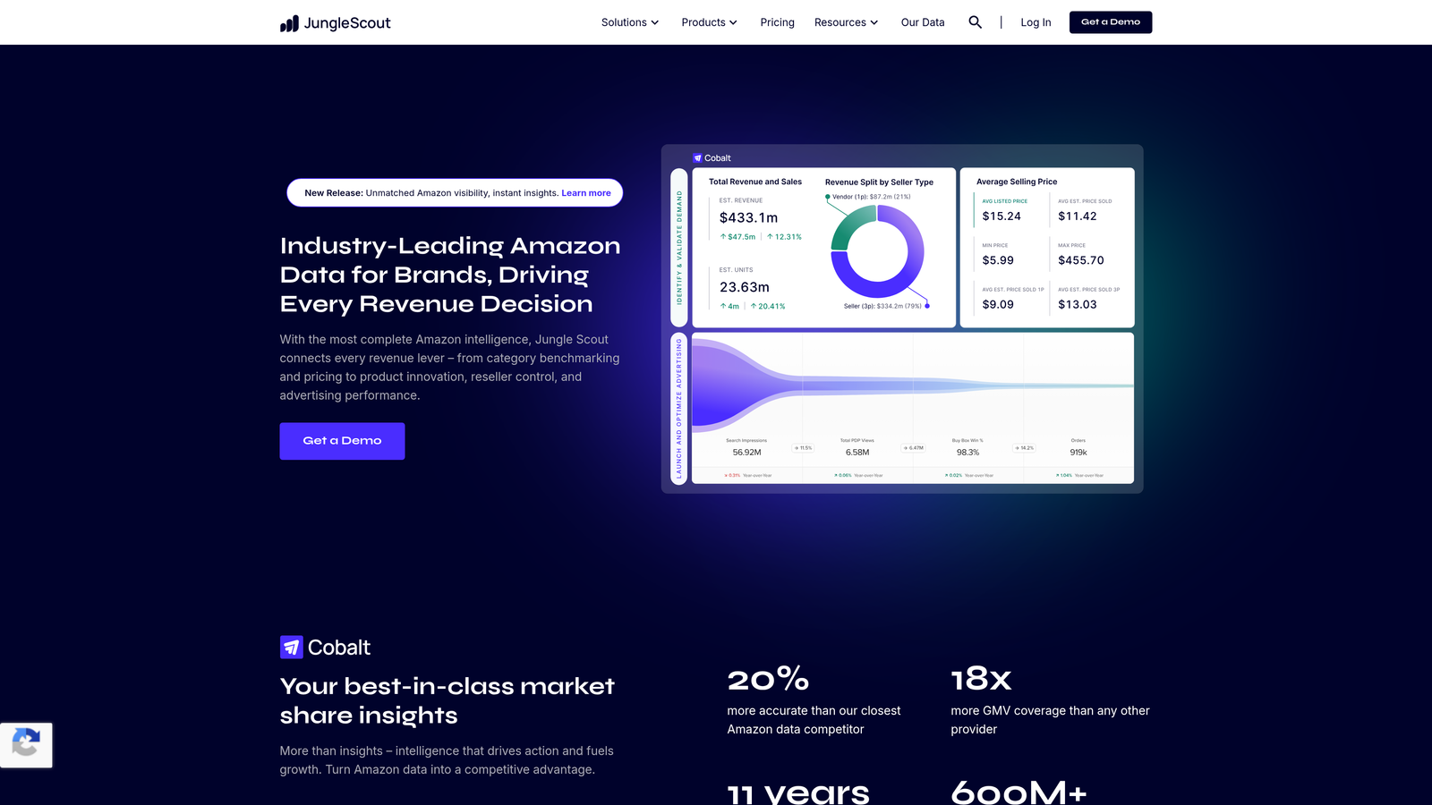Select the Launch and Optimize Advertising vertical tab

(679, 409)
